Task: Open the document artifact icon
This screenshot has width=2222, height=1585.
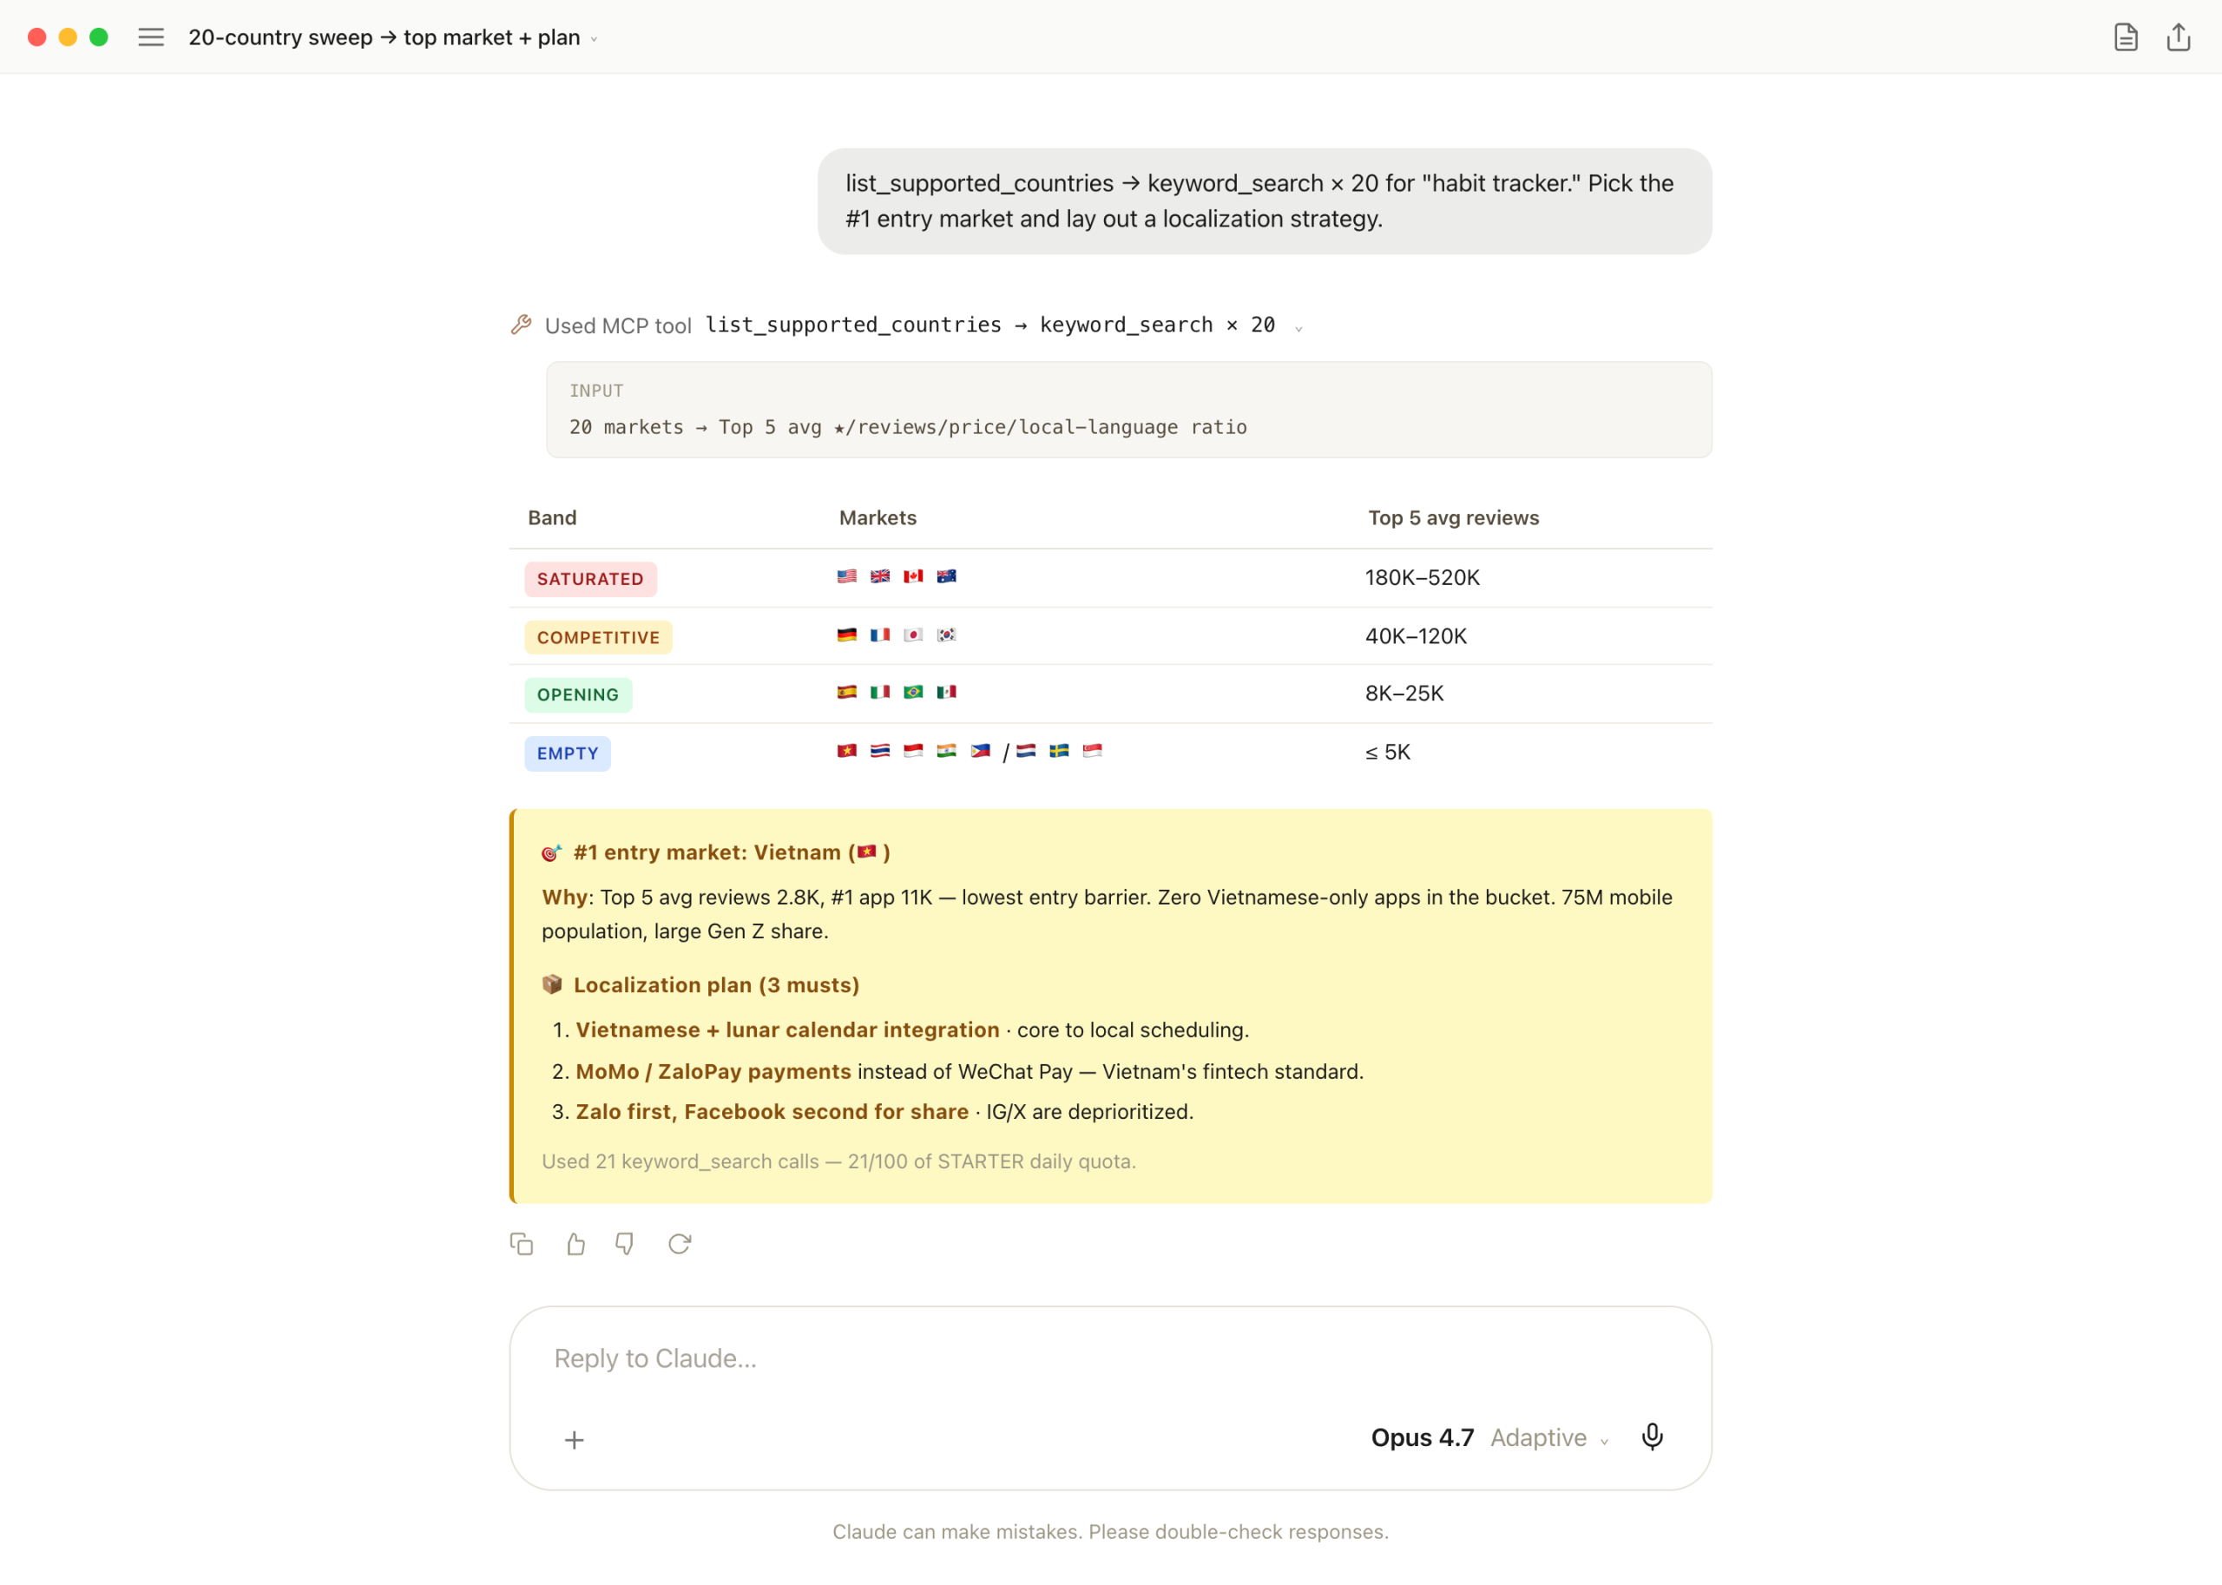Action: [x=2126, y=37]
